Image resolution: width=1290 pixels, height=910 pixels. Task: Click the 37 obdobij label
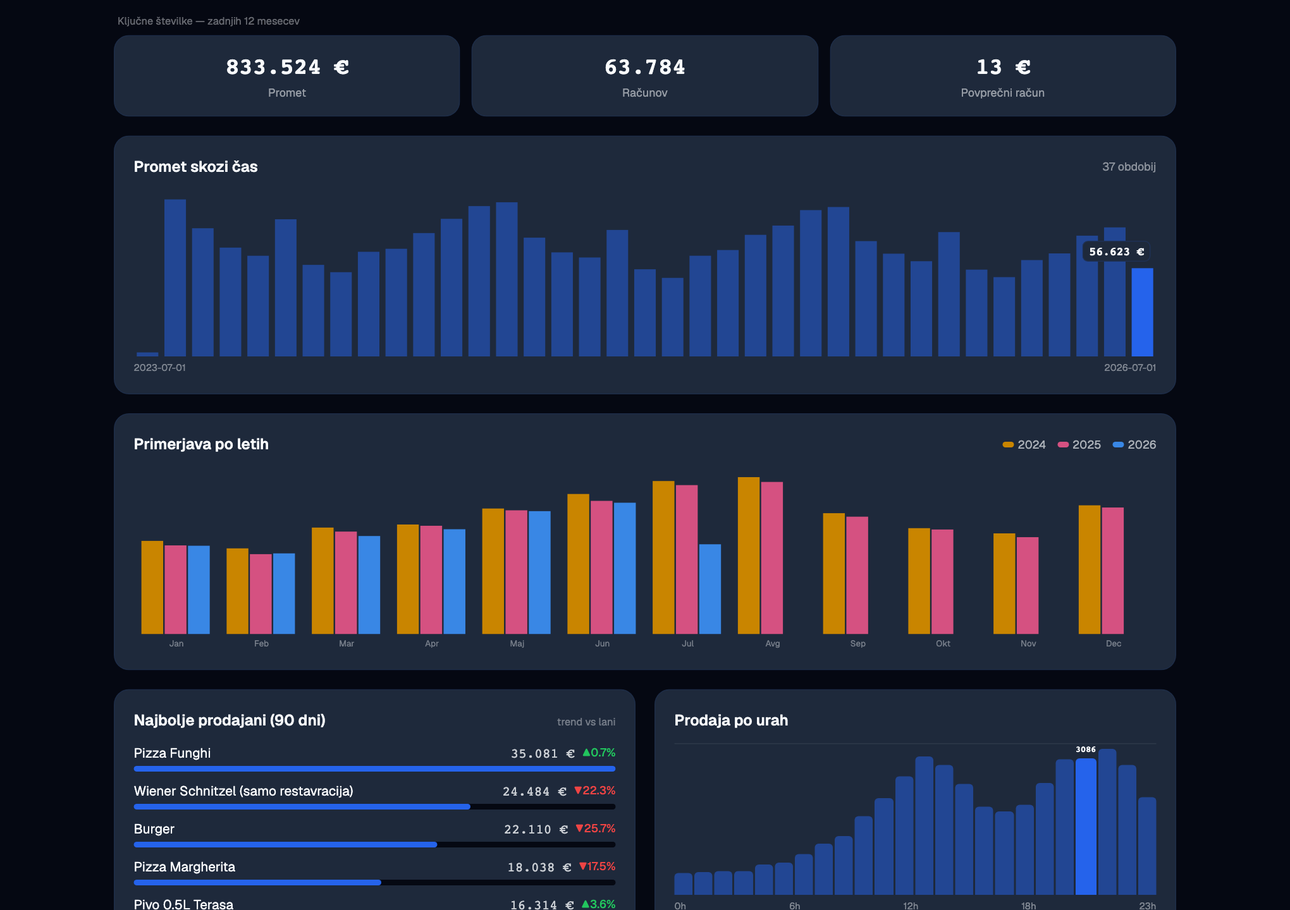click(x=1129, y=167)
